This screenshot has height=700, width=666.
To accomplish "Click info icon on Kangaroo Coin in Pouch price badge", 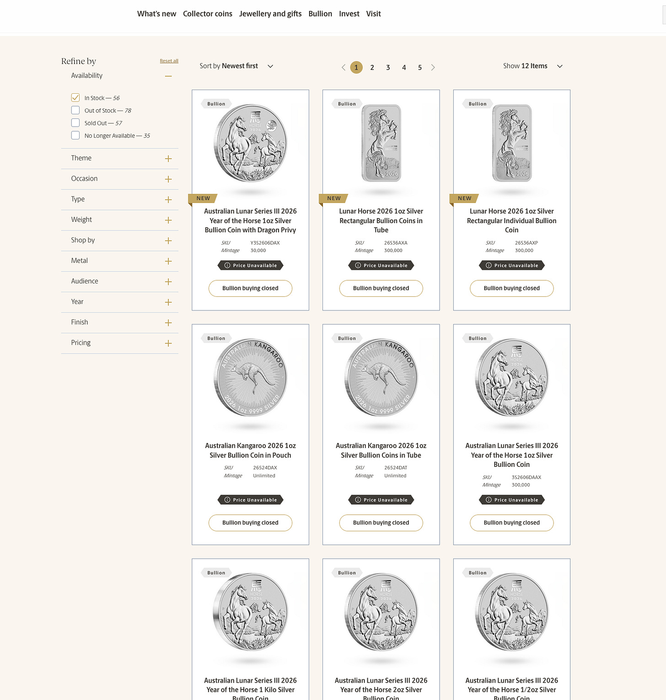I will (x=227, y=500).
